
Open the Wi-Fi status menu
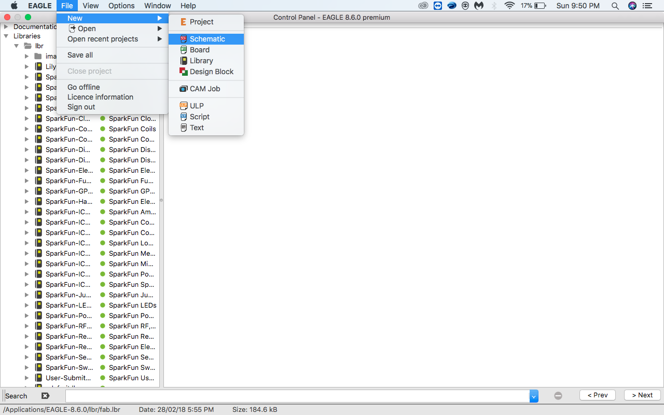click(509, 6)
